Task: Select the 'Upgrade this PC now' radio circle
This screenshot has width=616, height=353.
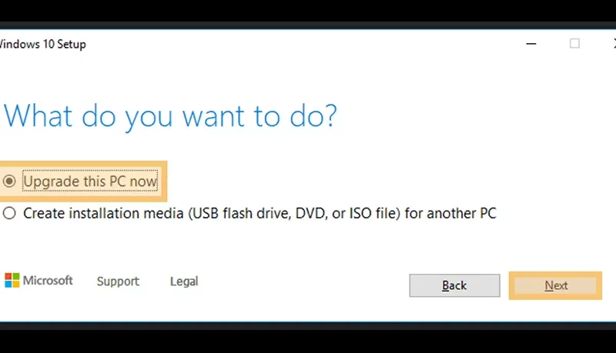Action: coord(9,181)
